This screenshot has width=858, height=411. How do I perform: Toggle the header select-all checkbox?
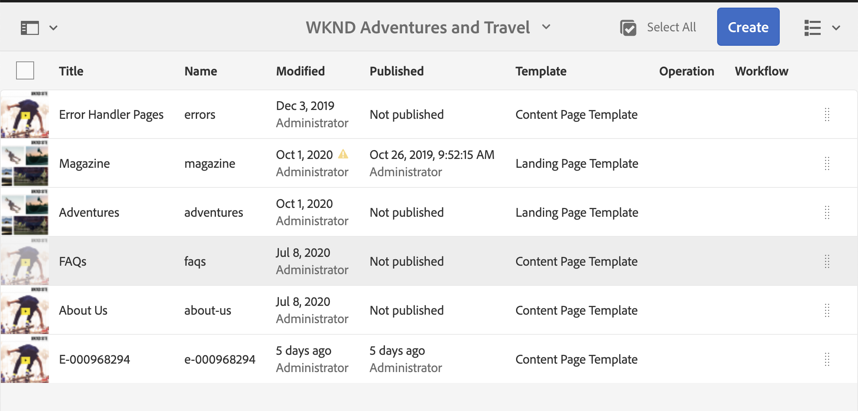pos(25,71)
